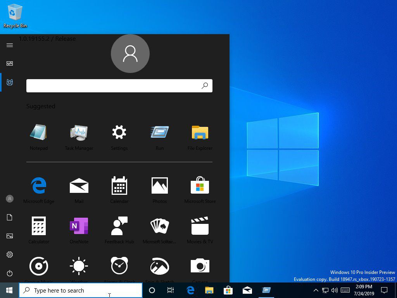The height and width of the screenshot is (298, 397).
Task: Open the touch keyboard tray icon
Action: click(x=345, y=290)
